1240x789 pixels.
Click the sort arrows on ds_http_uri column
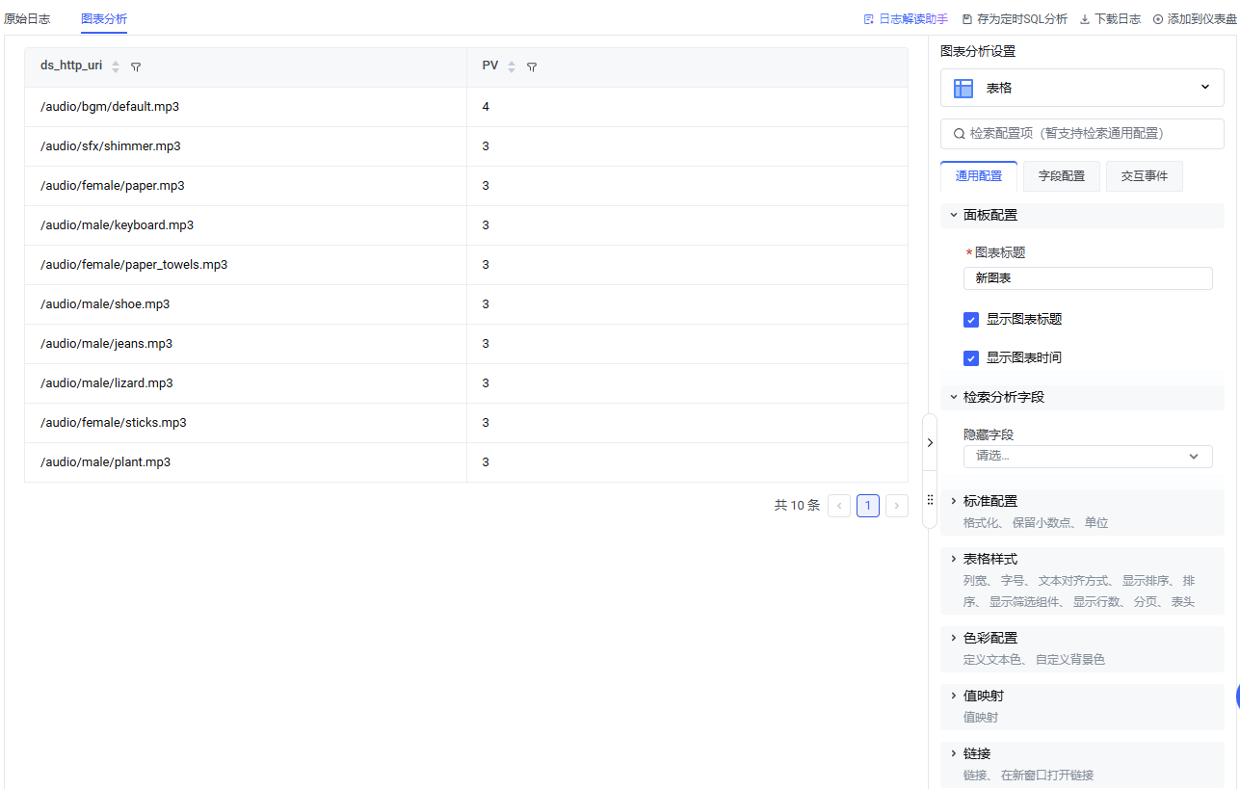tap(116, 67)
